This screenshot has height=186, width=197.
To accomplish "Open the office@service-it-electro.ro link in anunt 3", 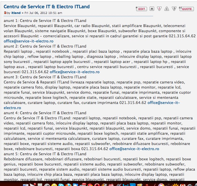I will tap(164, 103).
